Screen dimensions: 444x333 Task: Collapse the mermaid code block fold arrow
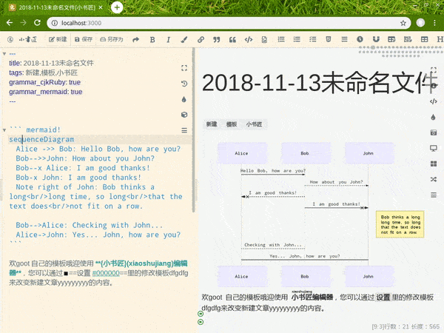click(4, 130)
